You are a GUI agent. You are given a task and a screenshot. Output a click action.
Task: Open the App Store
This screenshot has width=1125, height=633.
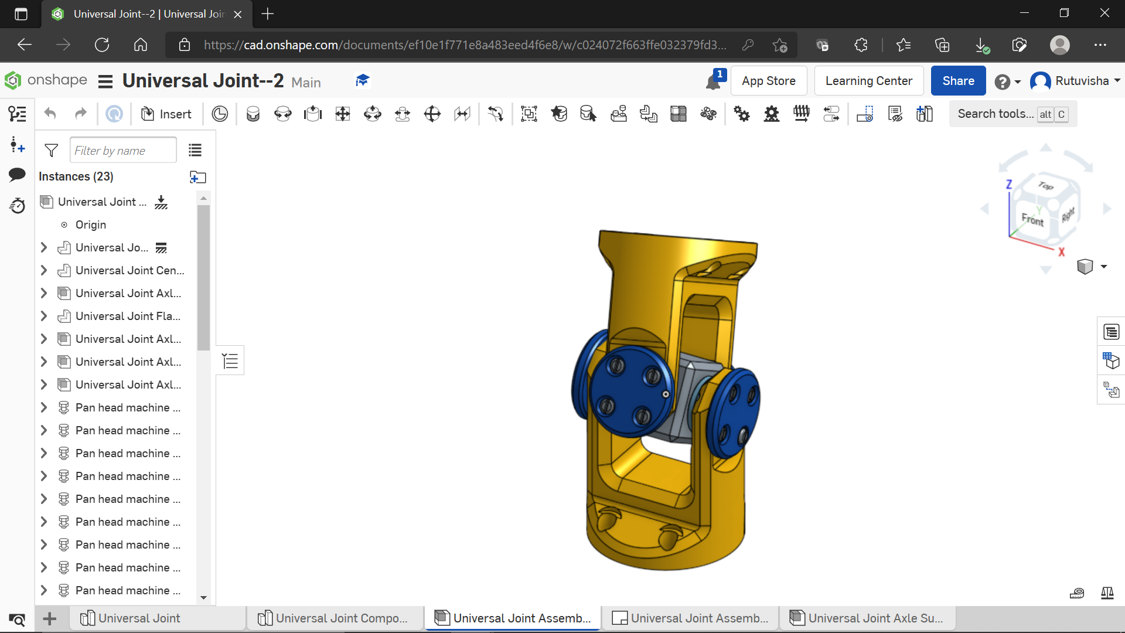click(x=769, y=80)
